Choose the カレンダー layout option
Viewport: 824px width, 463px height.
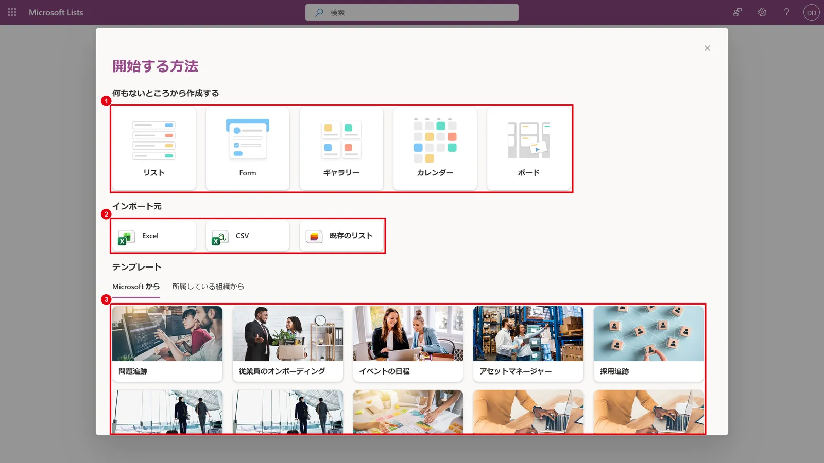point(435,149)
